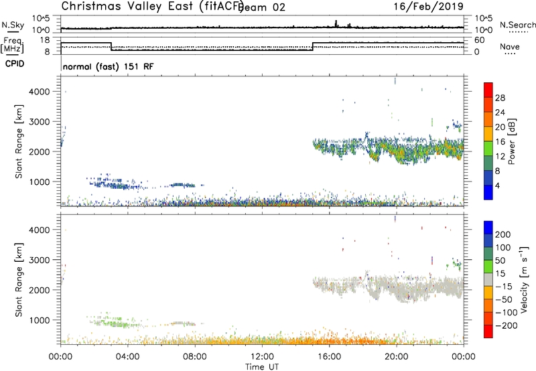Click the 'CPID' row label

click(x=15, y=64)
